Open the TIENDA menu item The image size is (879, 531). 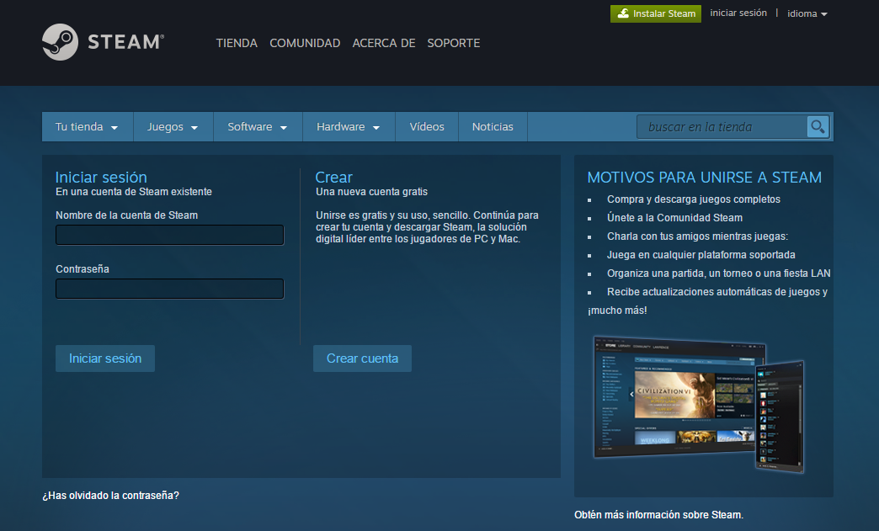(237, 43)
